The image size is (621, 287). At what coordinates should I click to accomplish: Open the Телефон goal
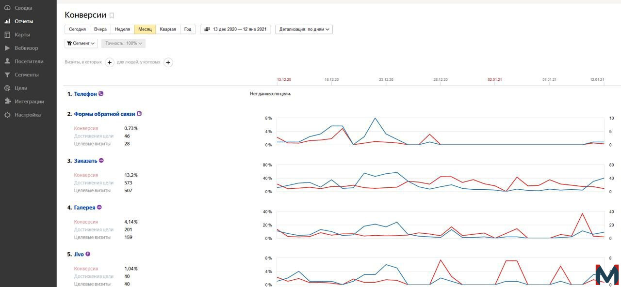coord(85,94)
